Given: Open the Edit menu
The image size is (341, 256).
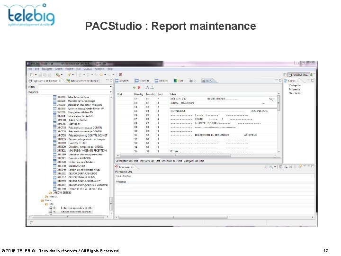Looking at the screenshot, I should click(37, 69).
